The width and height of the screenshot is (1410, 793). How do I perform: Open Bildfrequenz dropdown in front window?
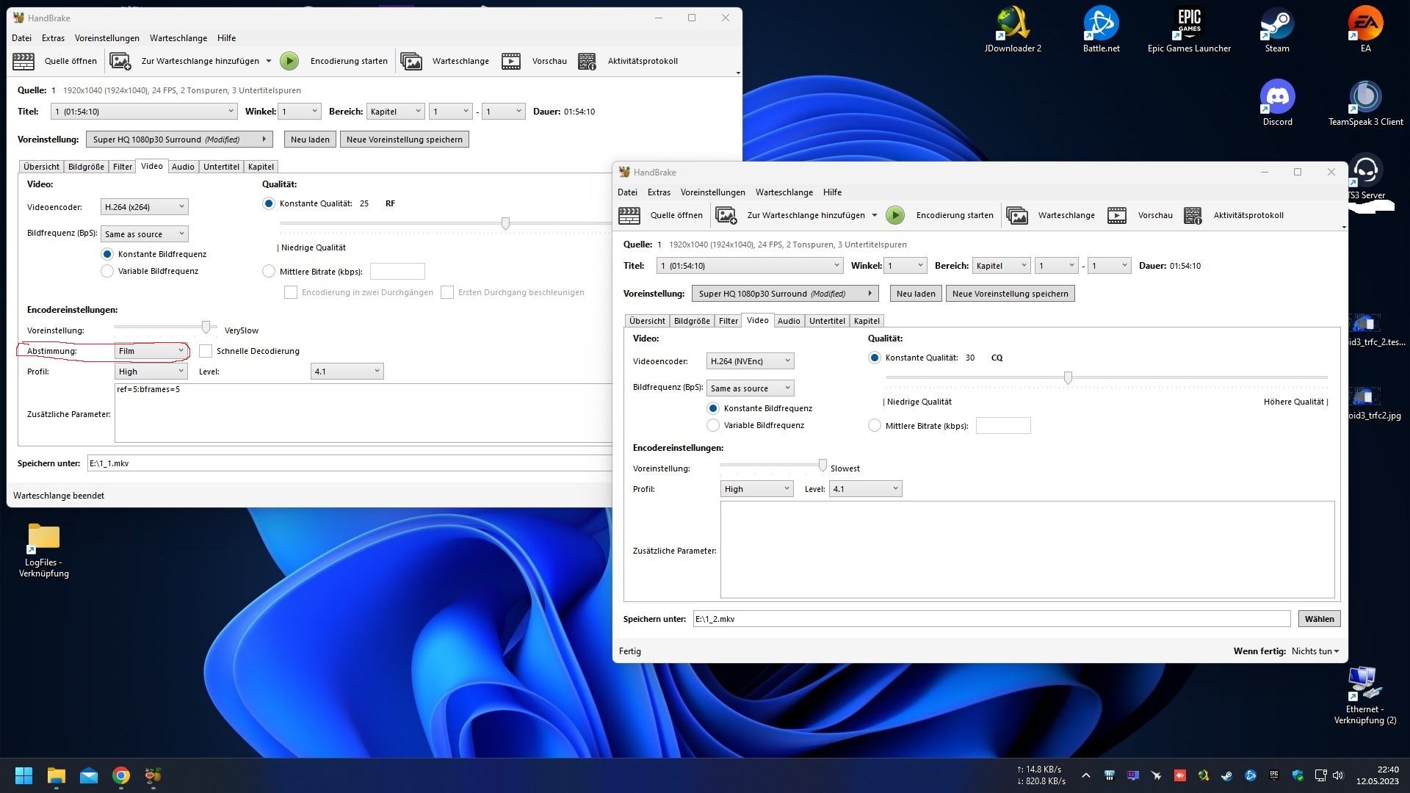[750, 388]
